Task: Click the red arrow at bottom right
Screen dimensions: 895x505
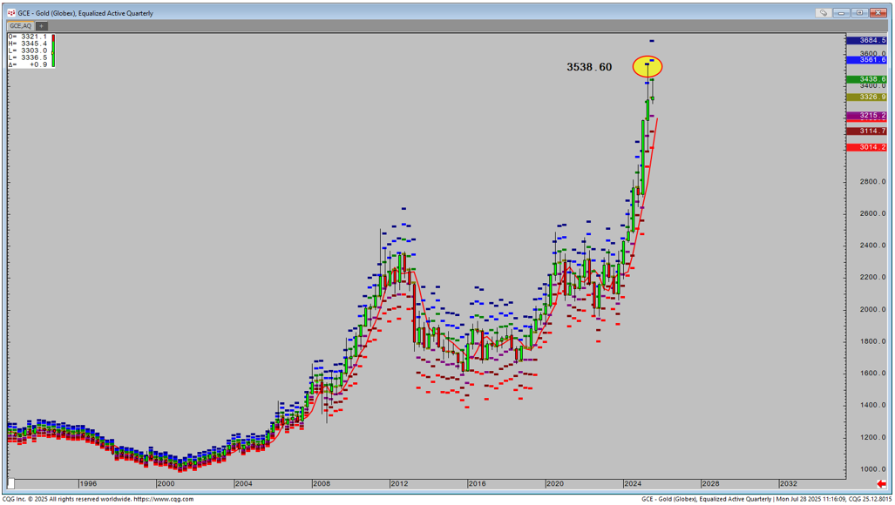Action: click(882, 484)
